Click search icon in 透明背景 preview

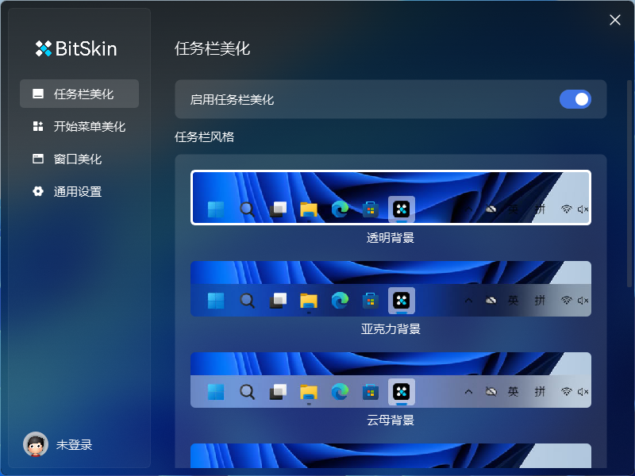(x=247, y=209)
